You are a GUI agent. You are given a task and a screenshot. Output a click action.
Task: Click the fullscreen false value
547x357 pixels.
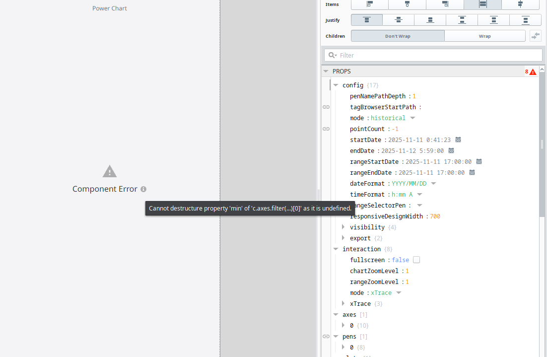(400, 260)
